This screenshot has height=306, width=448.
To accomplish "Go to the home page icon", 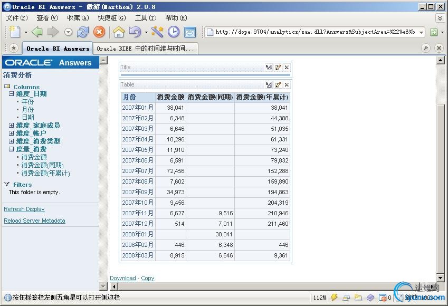I will (119, 32).
